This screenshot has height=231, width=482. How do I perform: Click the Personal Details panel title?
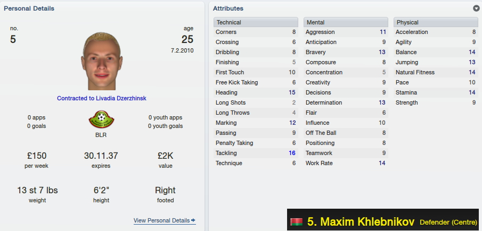coord(29,8)
